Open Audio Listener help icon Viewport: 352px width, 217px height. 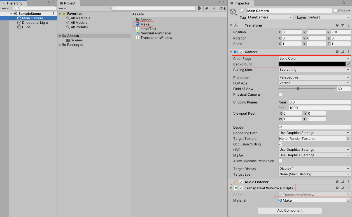pyautogui.click(x=337, y=182)
